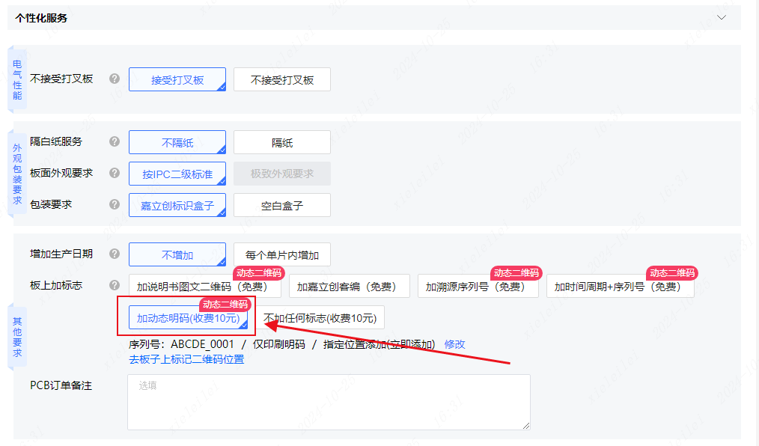Image resolution: width=759 pixels, height=446 pixels.
Task: Choose the 空白盒子 packaging option
Action: [282, 206]
